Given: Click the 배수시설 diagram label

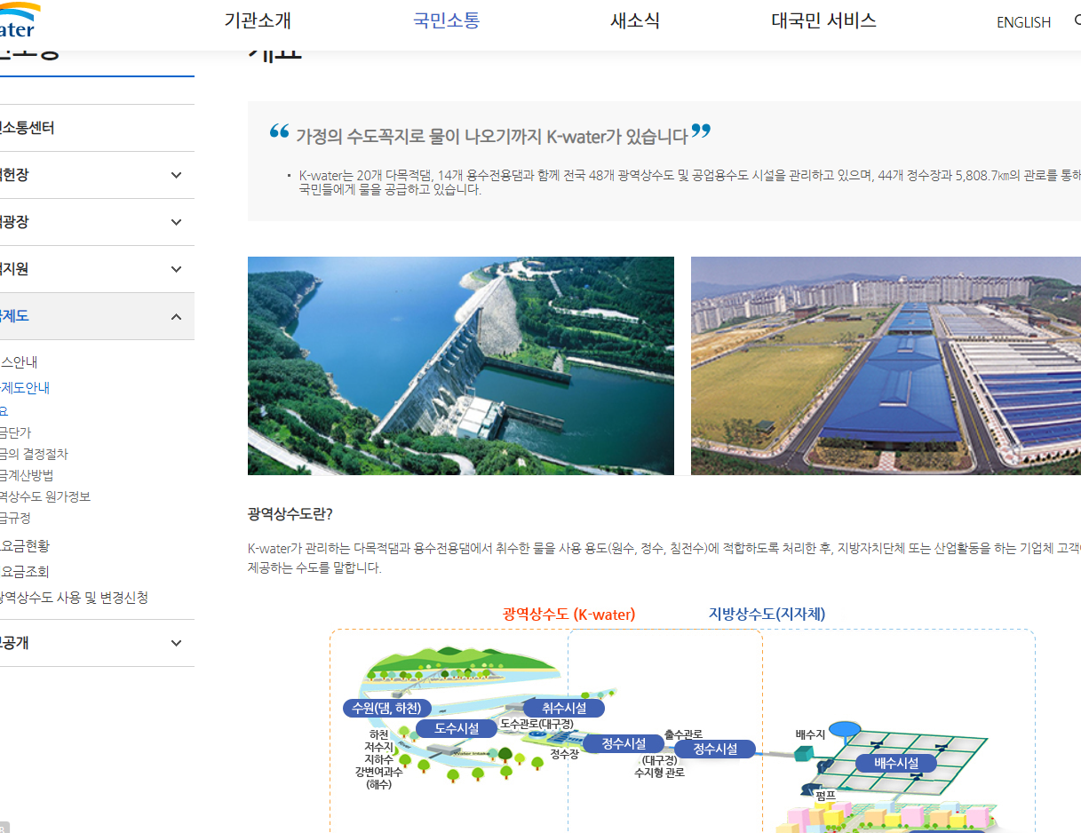Looking at the screenshot, I should [896, 763].
